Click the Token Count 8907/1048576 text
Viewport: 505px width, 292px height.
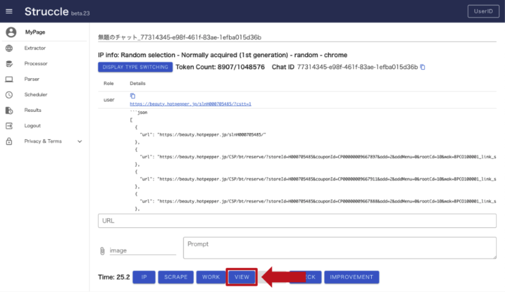pyautogui.click(x=220, y=67)
